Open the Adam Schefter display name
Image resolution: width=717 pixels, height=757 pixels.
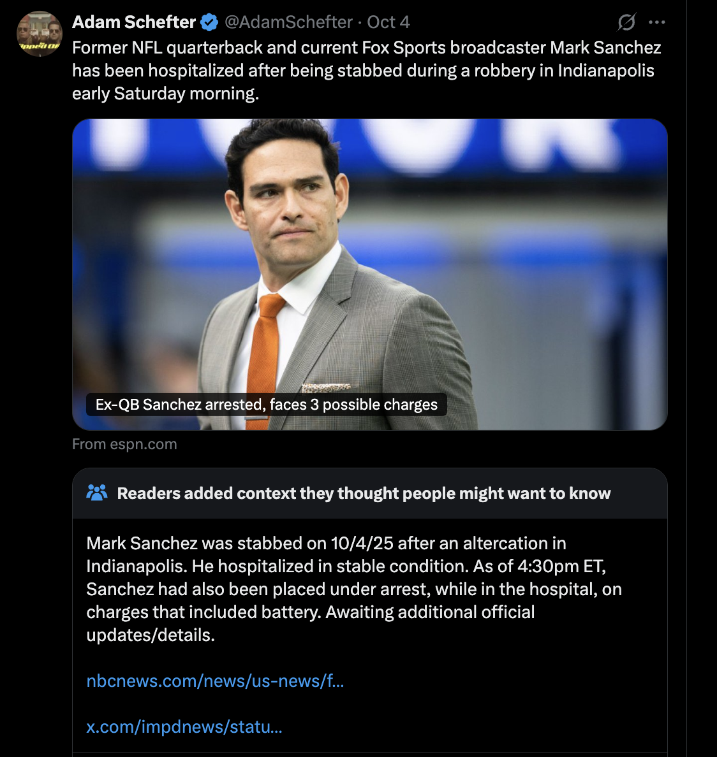(x=134, y=22)
